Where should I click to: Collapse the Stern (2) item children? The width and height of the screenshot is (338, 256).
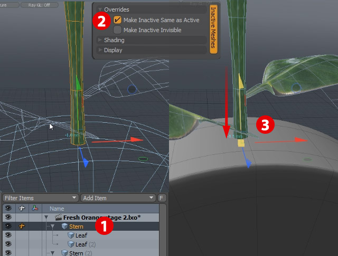click(x=53, y=253)
